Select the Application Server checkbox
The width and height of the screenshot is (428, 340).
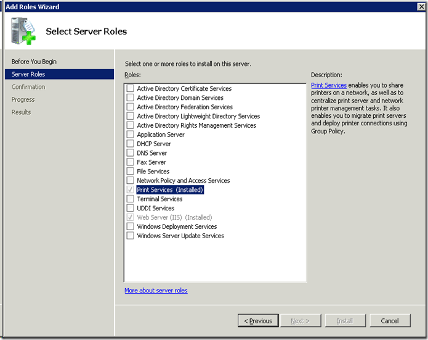click(x=130, y=135)
